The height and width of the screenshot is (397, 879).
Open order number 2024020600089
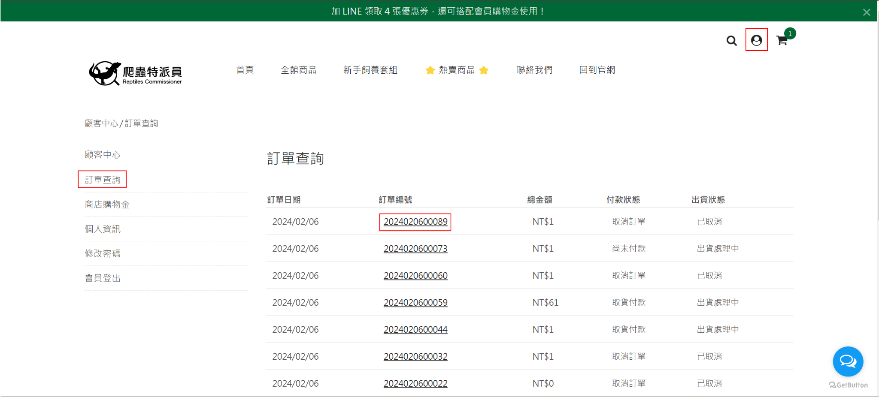[x=415, y=222]
